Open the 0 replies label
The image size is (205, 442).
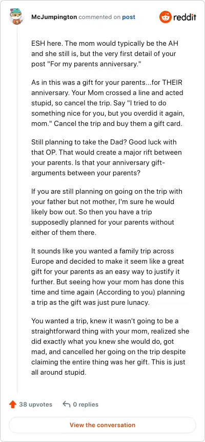coord(86,404)
